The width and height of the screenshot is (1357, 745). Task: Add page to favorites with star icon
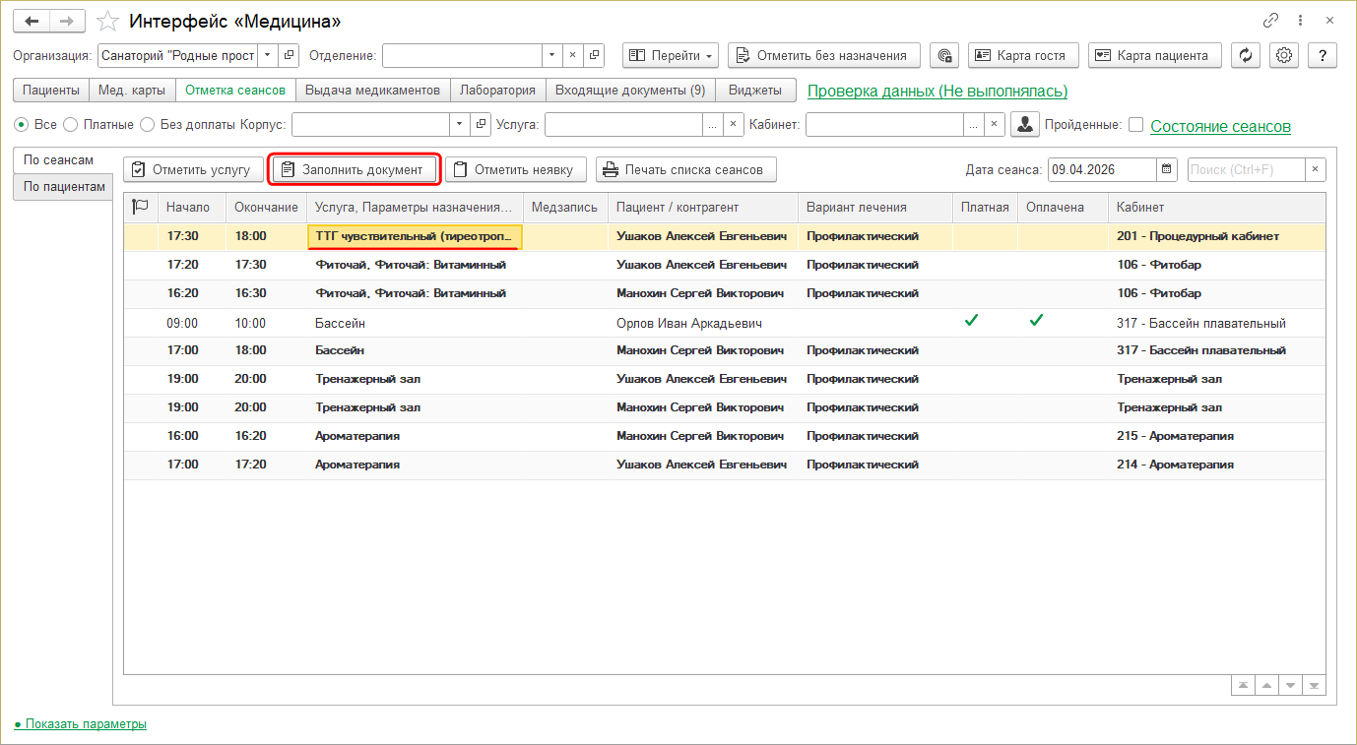pyautogui.click(x=109, y=21)
